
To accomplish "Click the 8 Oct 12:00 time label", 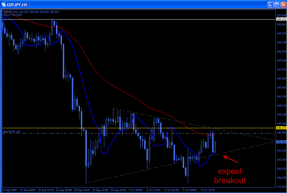I will (209, 190).
